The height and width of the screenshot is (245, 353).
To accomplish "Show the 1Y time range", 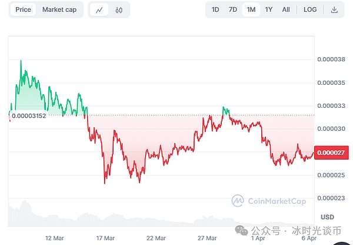I will tap(269, 9).
